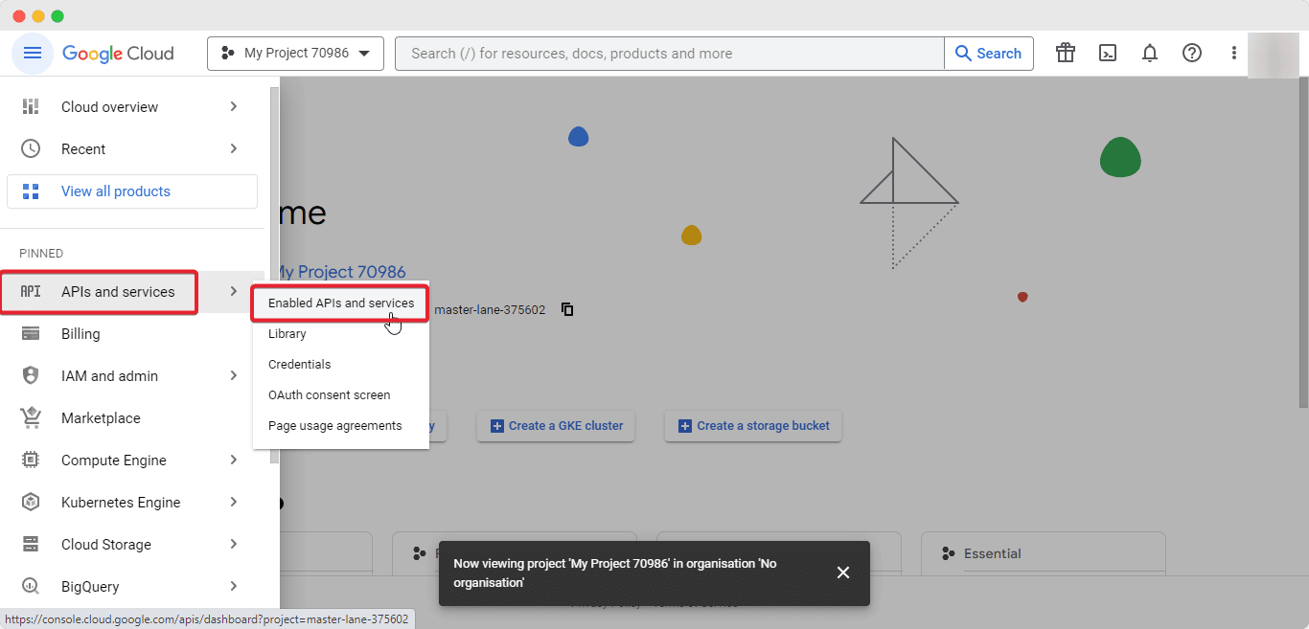Click the resources search input field
The image size is (1309, 629).
coord(670,54)
